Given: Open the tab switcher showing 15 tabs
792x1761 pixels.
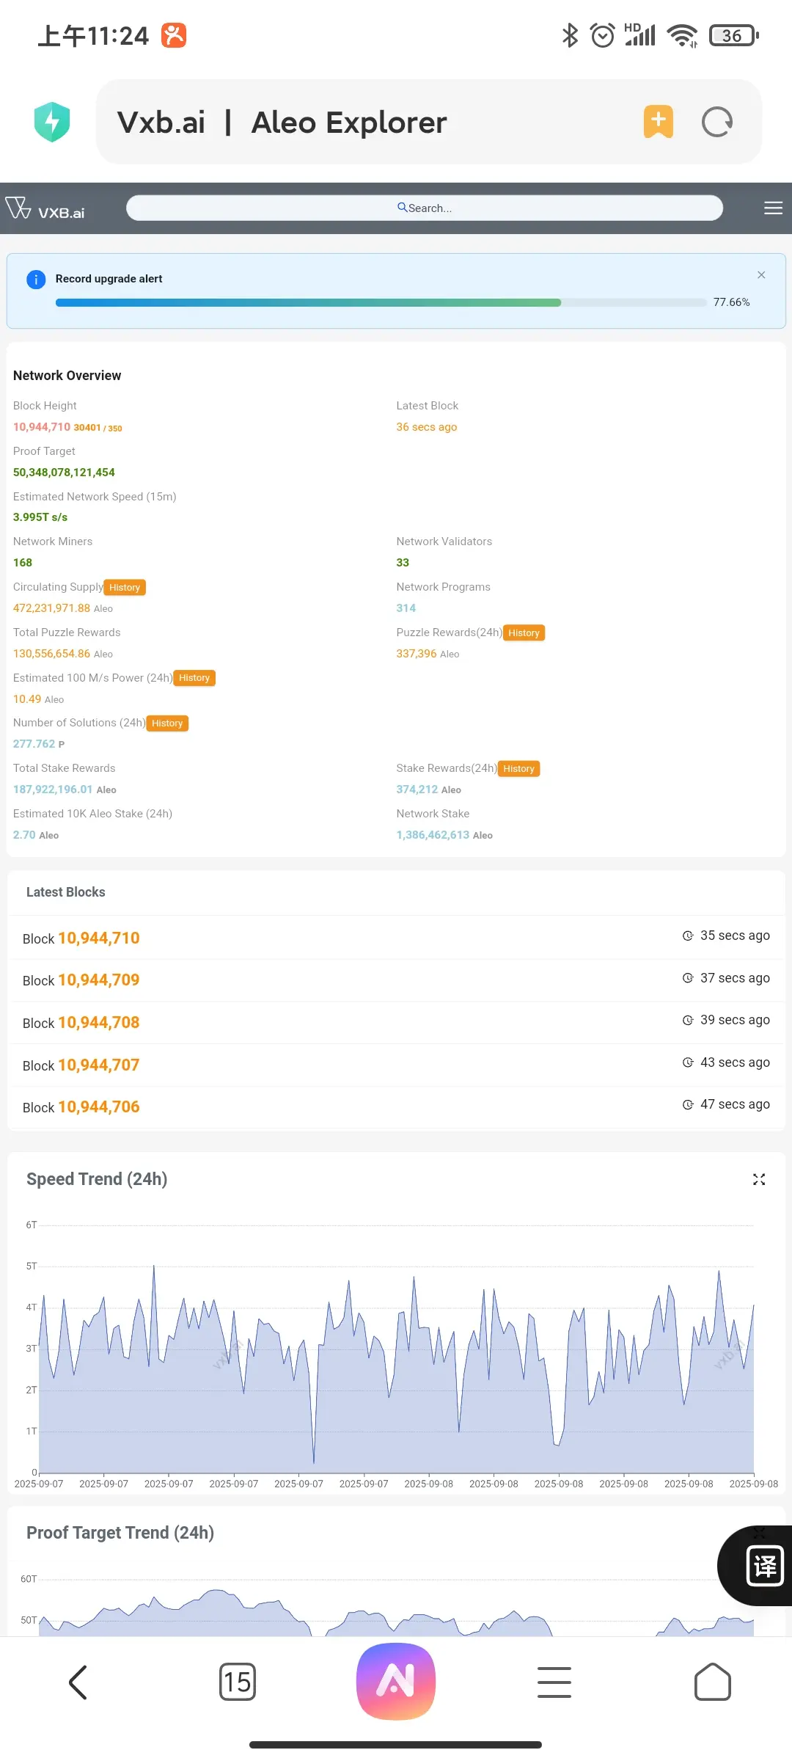Looking at the screenshot, I should [238, 1682].
